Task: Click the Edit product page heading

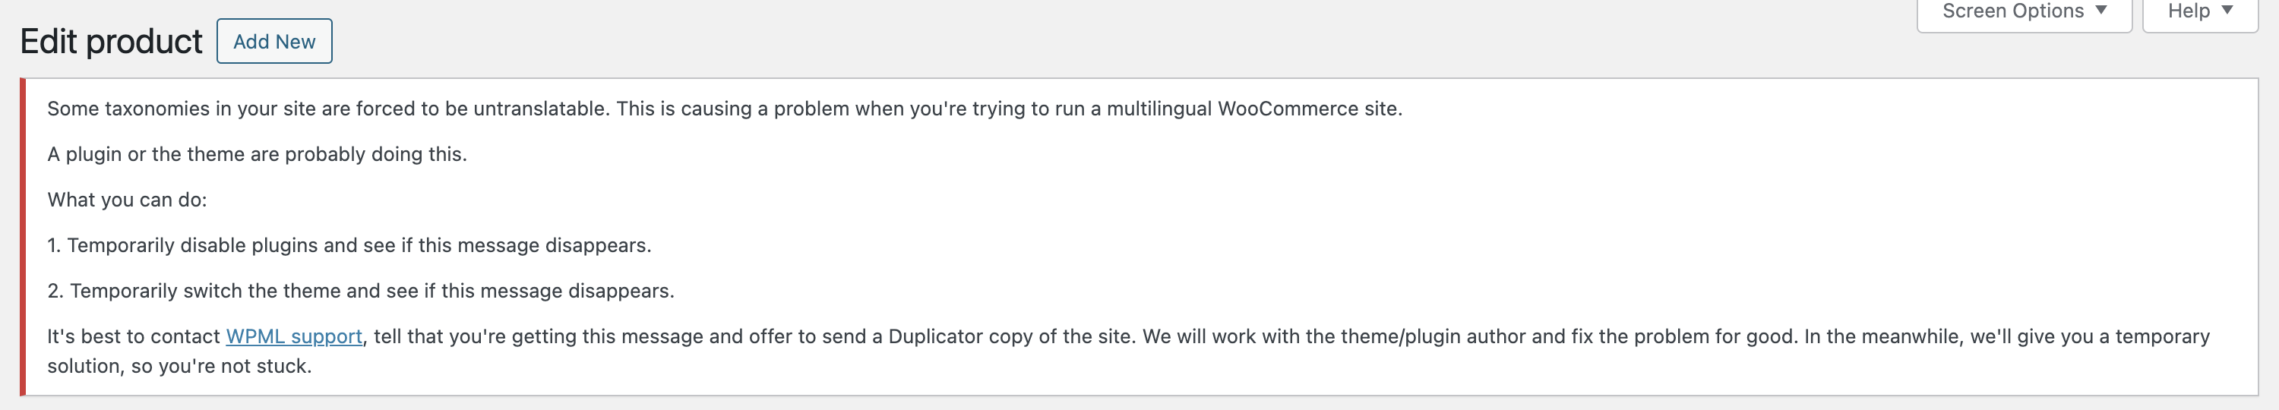Action: 112,42
